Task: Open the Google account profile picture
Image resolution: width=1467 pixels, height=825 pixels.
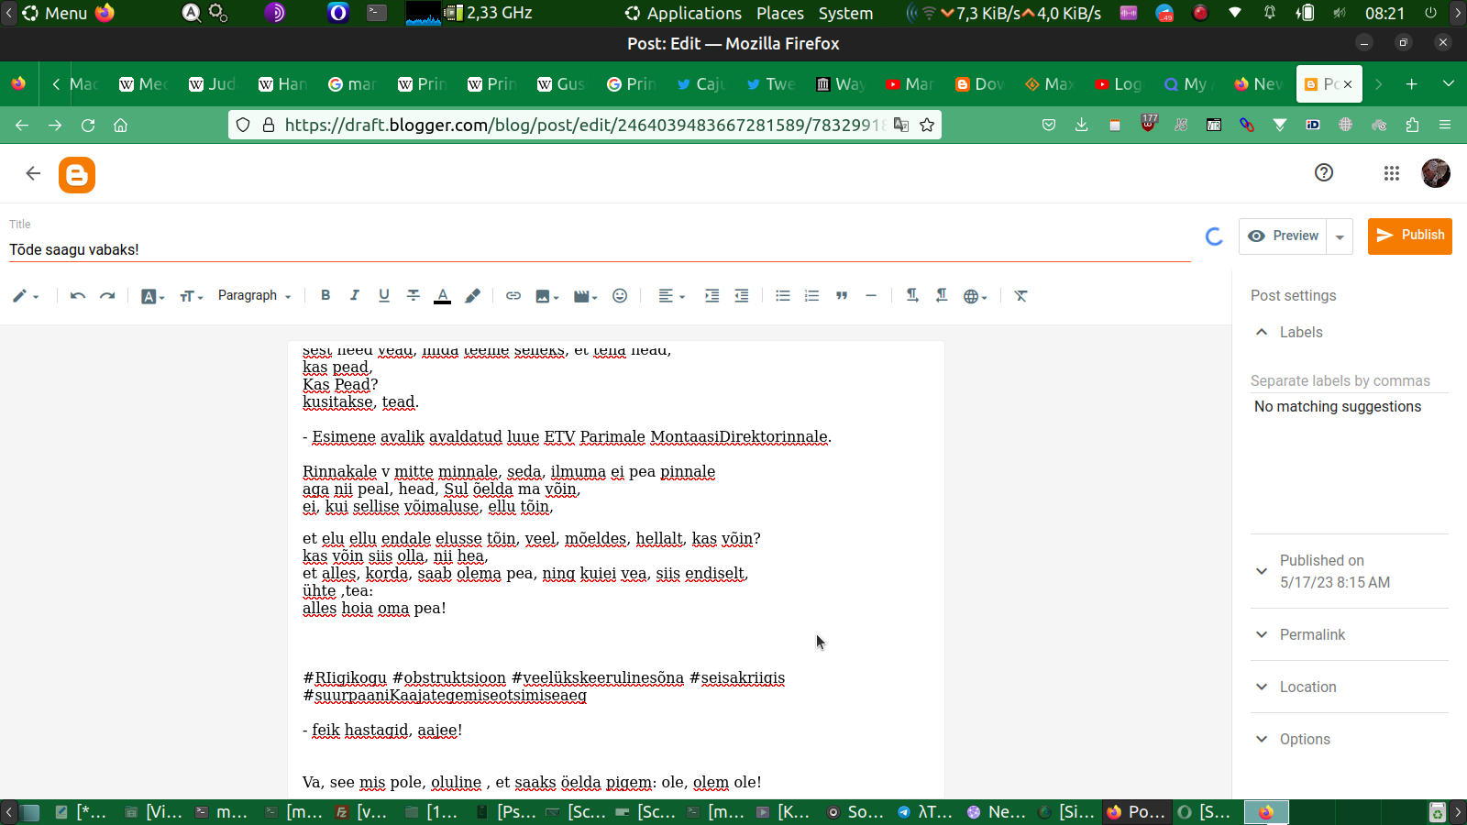Action: (x=1436, y=173)
